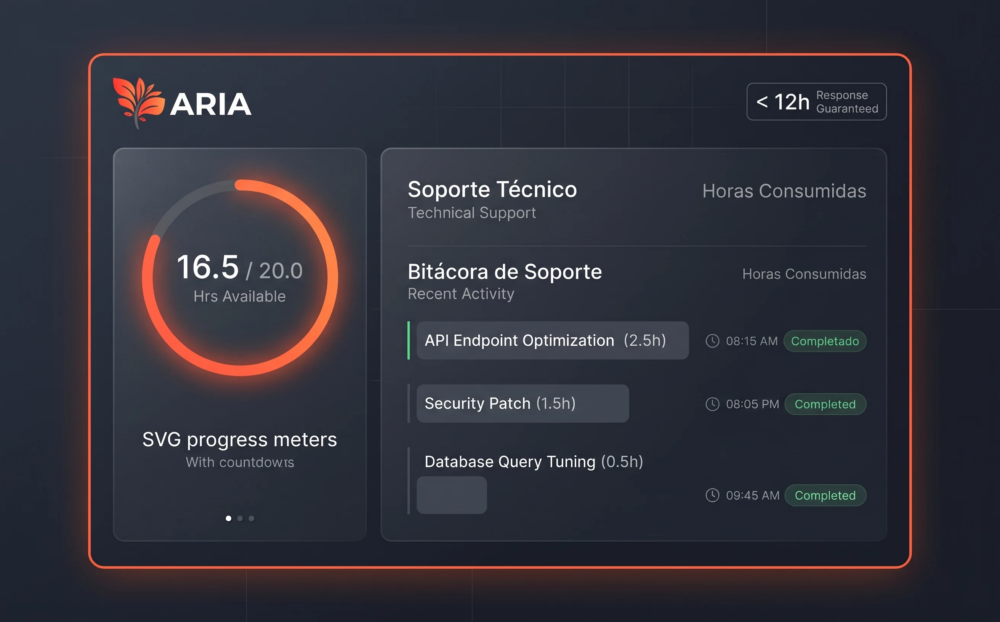The height and width of the screenshot is (622, 1000).
Task: Click the '16.5' hours value
Action: 208,267
